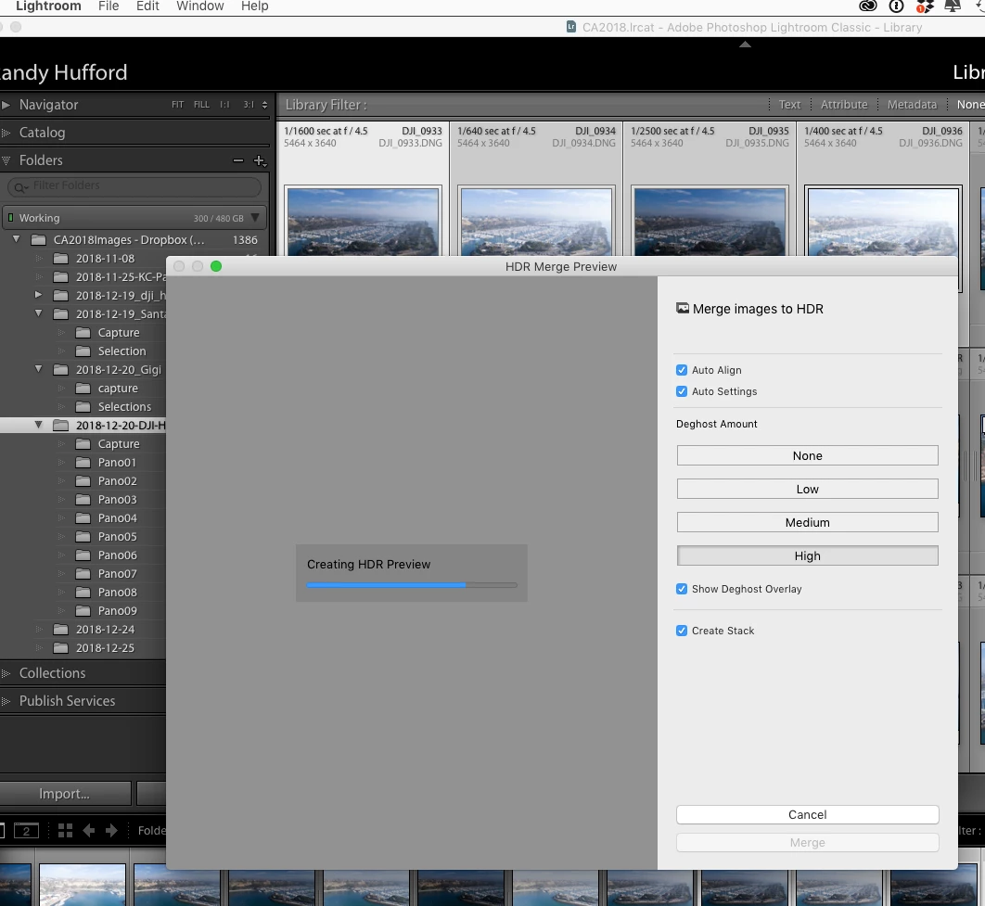Click the Creative Cloud menu bar icon
The height and width of the screenshot is (906, 985).
pyautogui.click(x=867, y=6)
